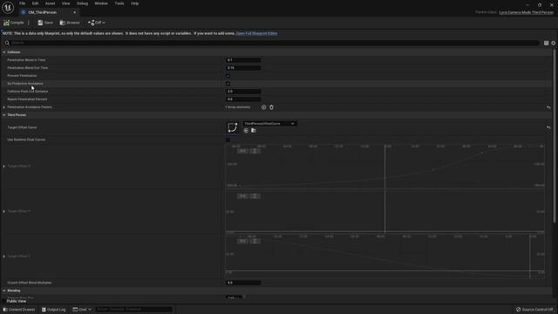Edit Collision Push Out Distance value
This screenshot has height=314, width=558.
point(243,92)
